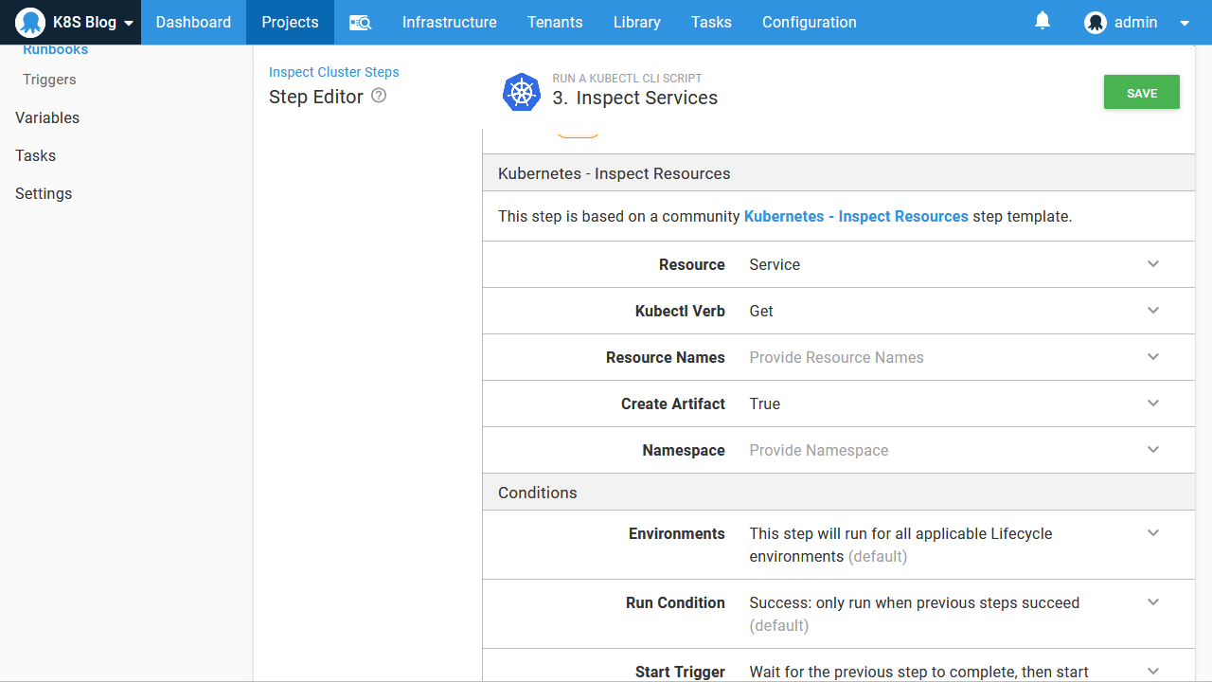Open the Infrastructure menu
Screen dimensions: 1212x682
449,23
